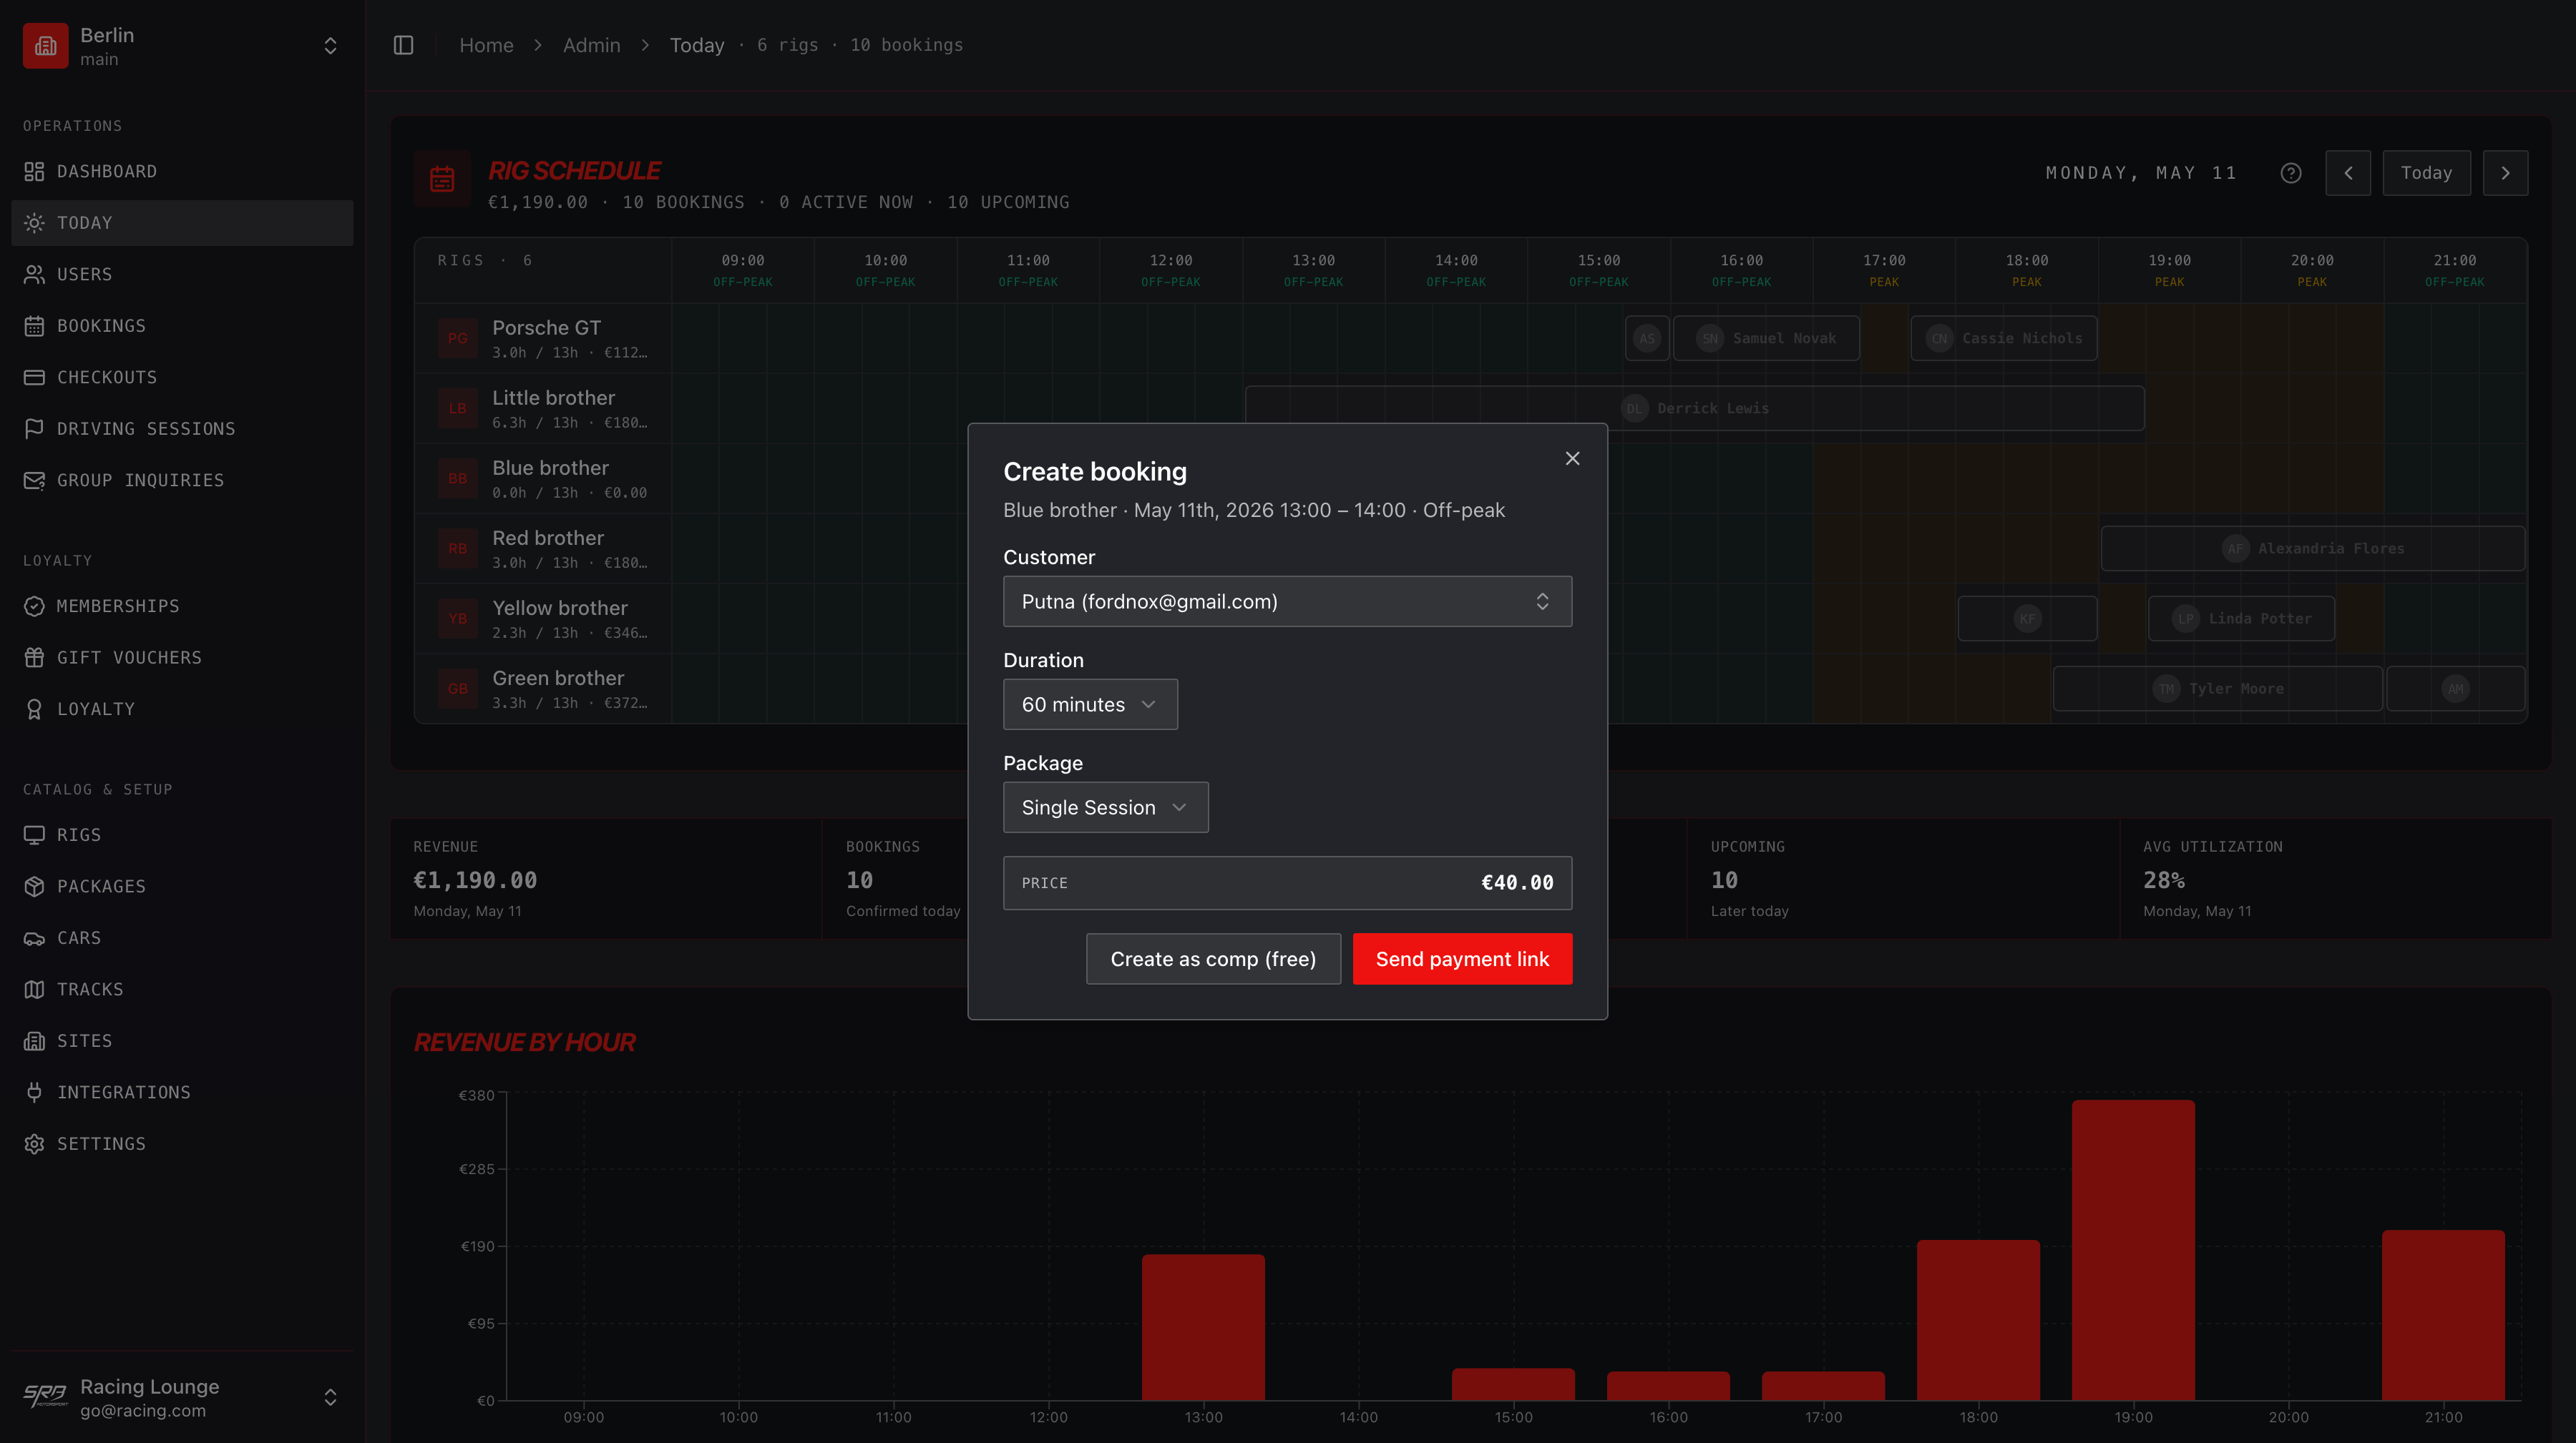This screenshot has height=1443, width=2576.
Task: Open Today in sidebar
Action: pyautogui.click(x=182, y=223)
